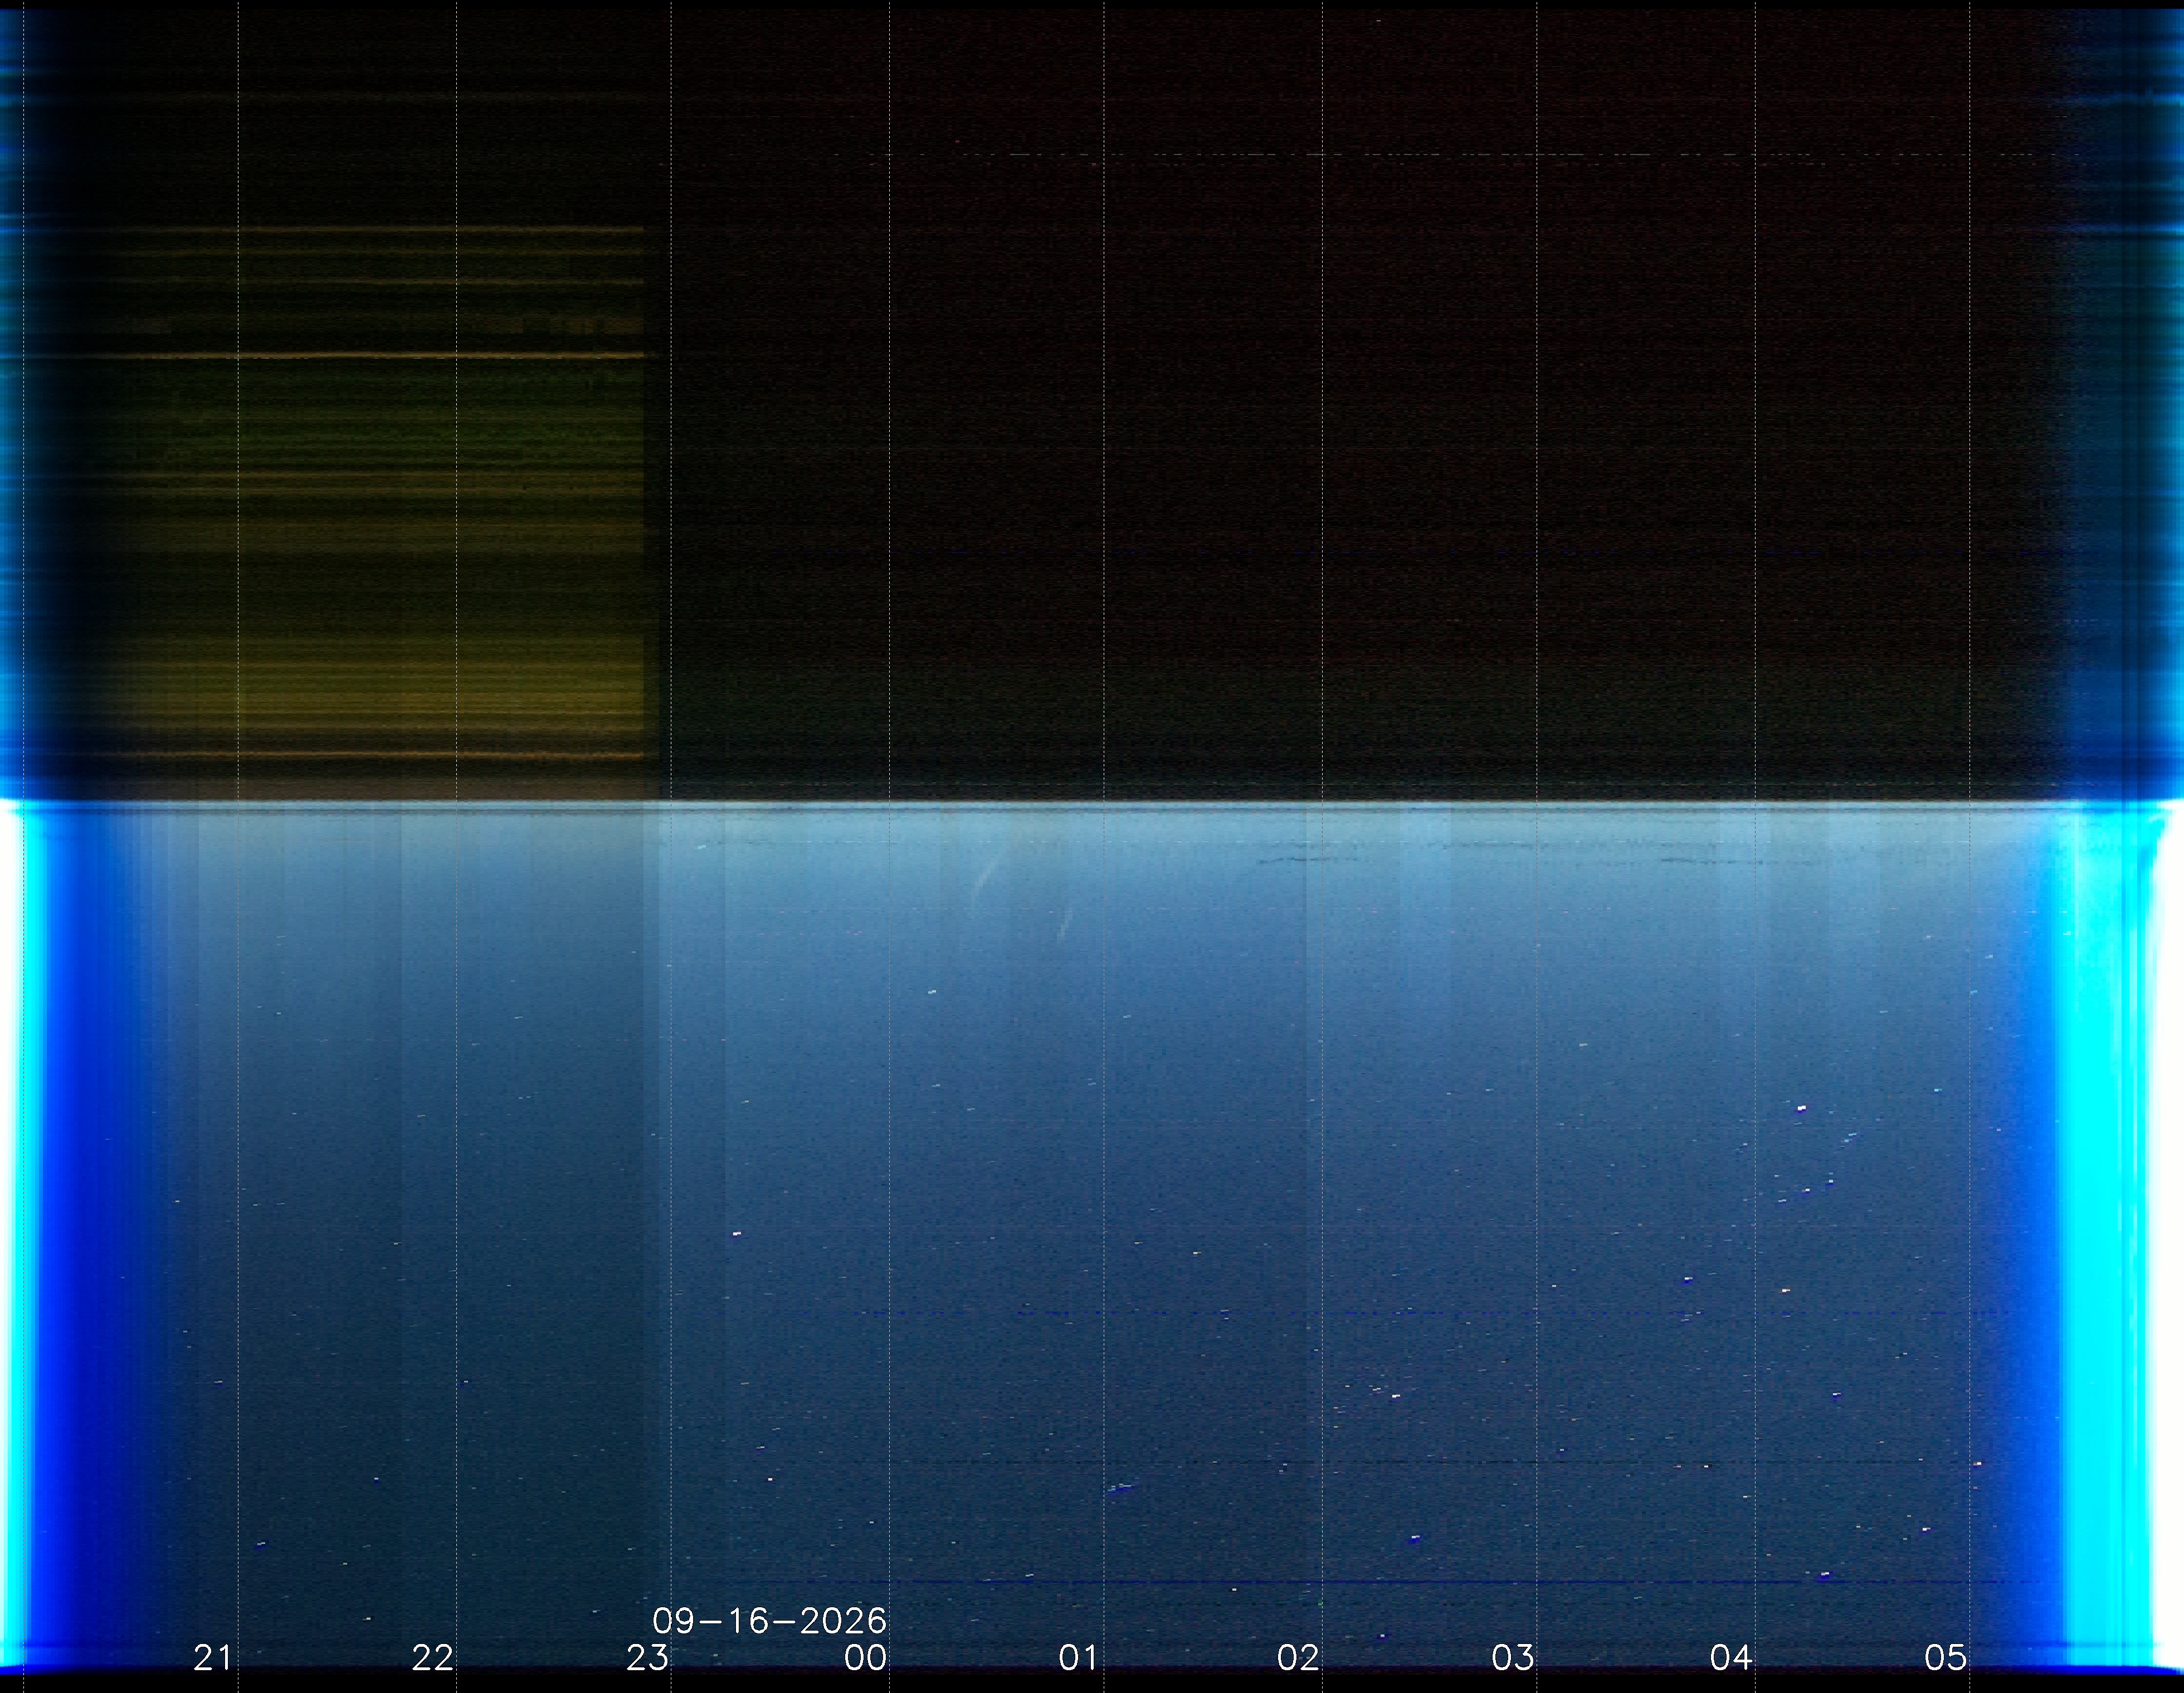This screenshot has width=2184, height=1693.
Task: Click the dark upper sky area
Action: 1360,400
